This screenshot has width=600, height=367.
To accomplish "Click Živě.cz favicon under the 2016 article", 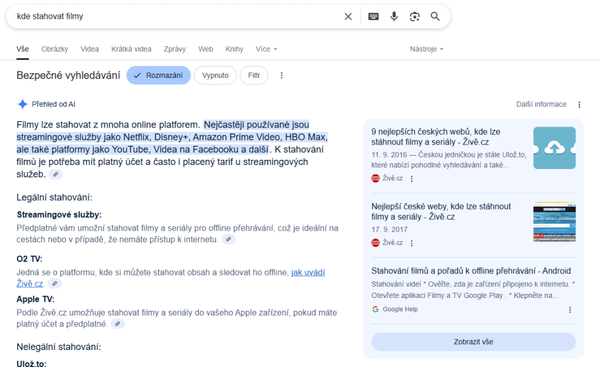I will click(x=376, y=178).
